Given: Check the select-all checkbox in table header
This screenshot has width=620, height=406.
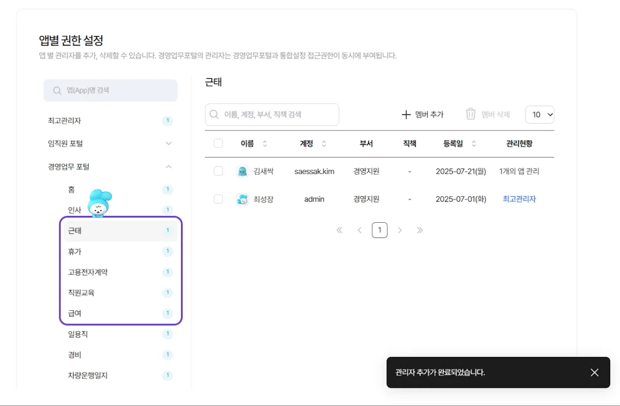Looking at the screenshot, I should [218, 143].
